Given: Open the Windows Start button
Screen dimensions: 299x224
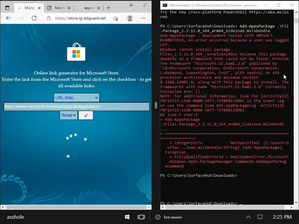Looking at the screenshot, I should 127,217.
